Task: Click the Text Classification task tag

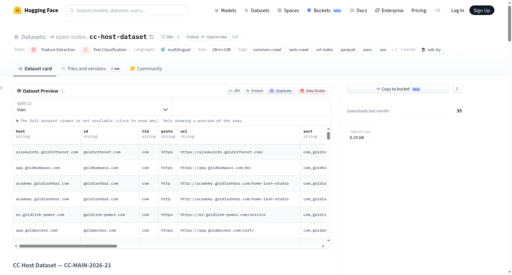Action: (x=105, y=50)
